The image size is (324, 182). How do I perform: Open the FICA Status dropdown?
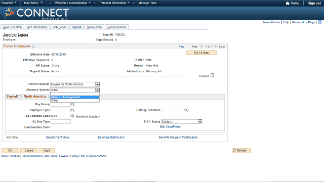200,121
